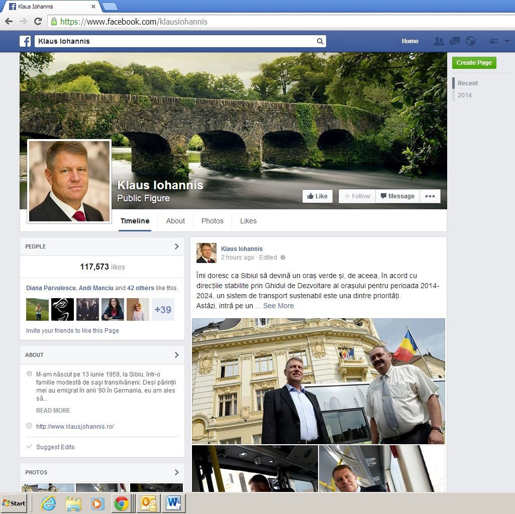Image resolution: width=515 pixels, height=514 pixels.
Task: Click the '42 others' link
Action: coord(141,288)
